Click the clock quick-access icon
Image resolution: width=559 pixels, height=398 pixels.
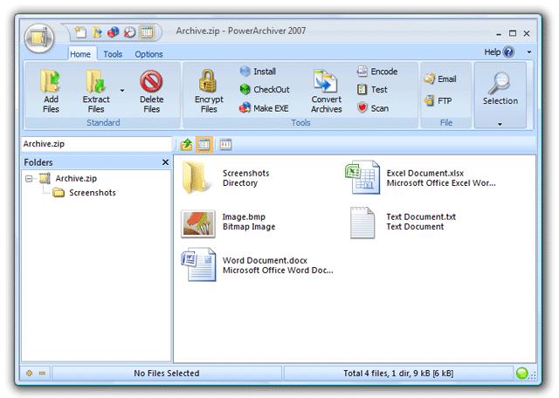[x=130, y=33]
